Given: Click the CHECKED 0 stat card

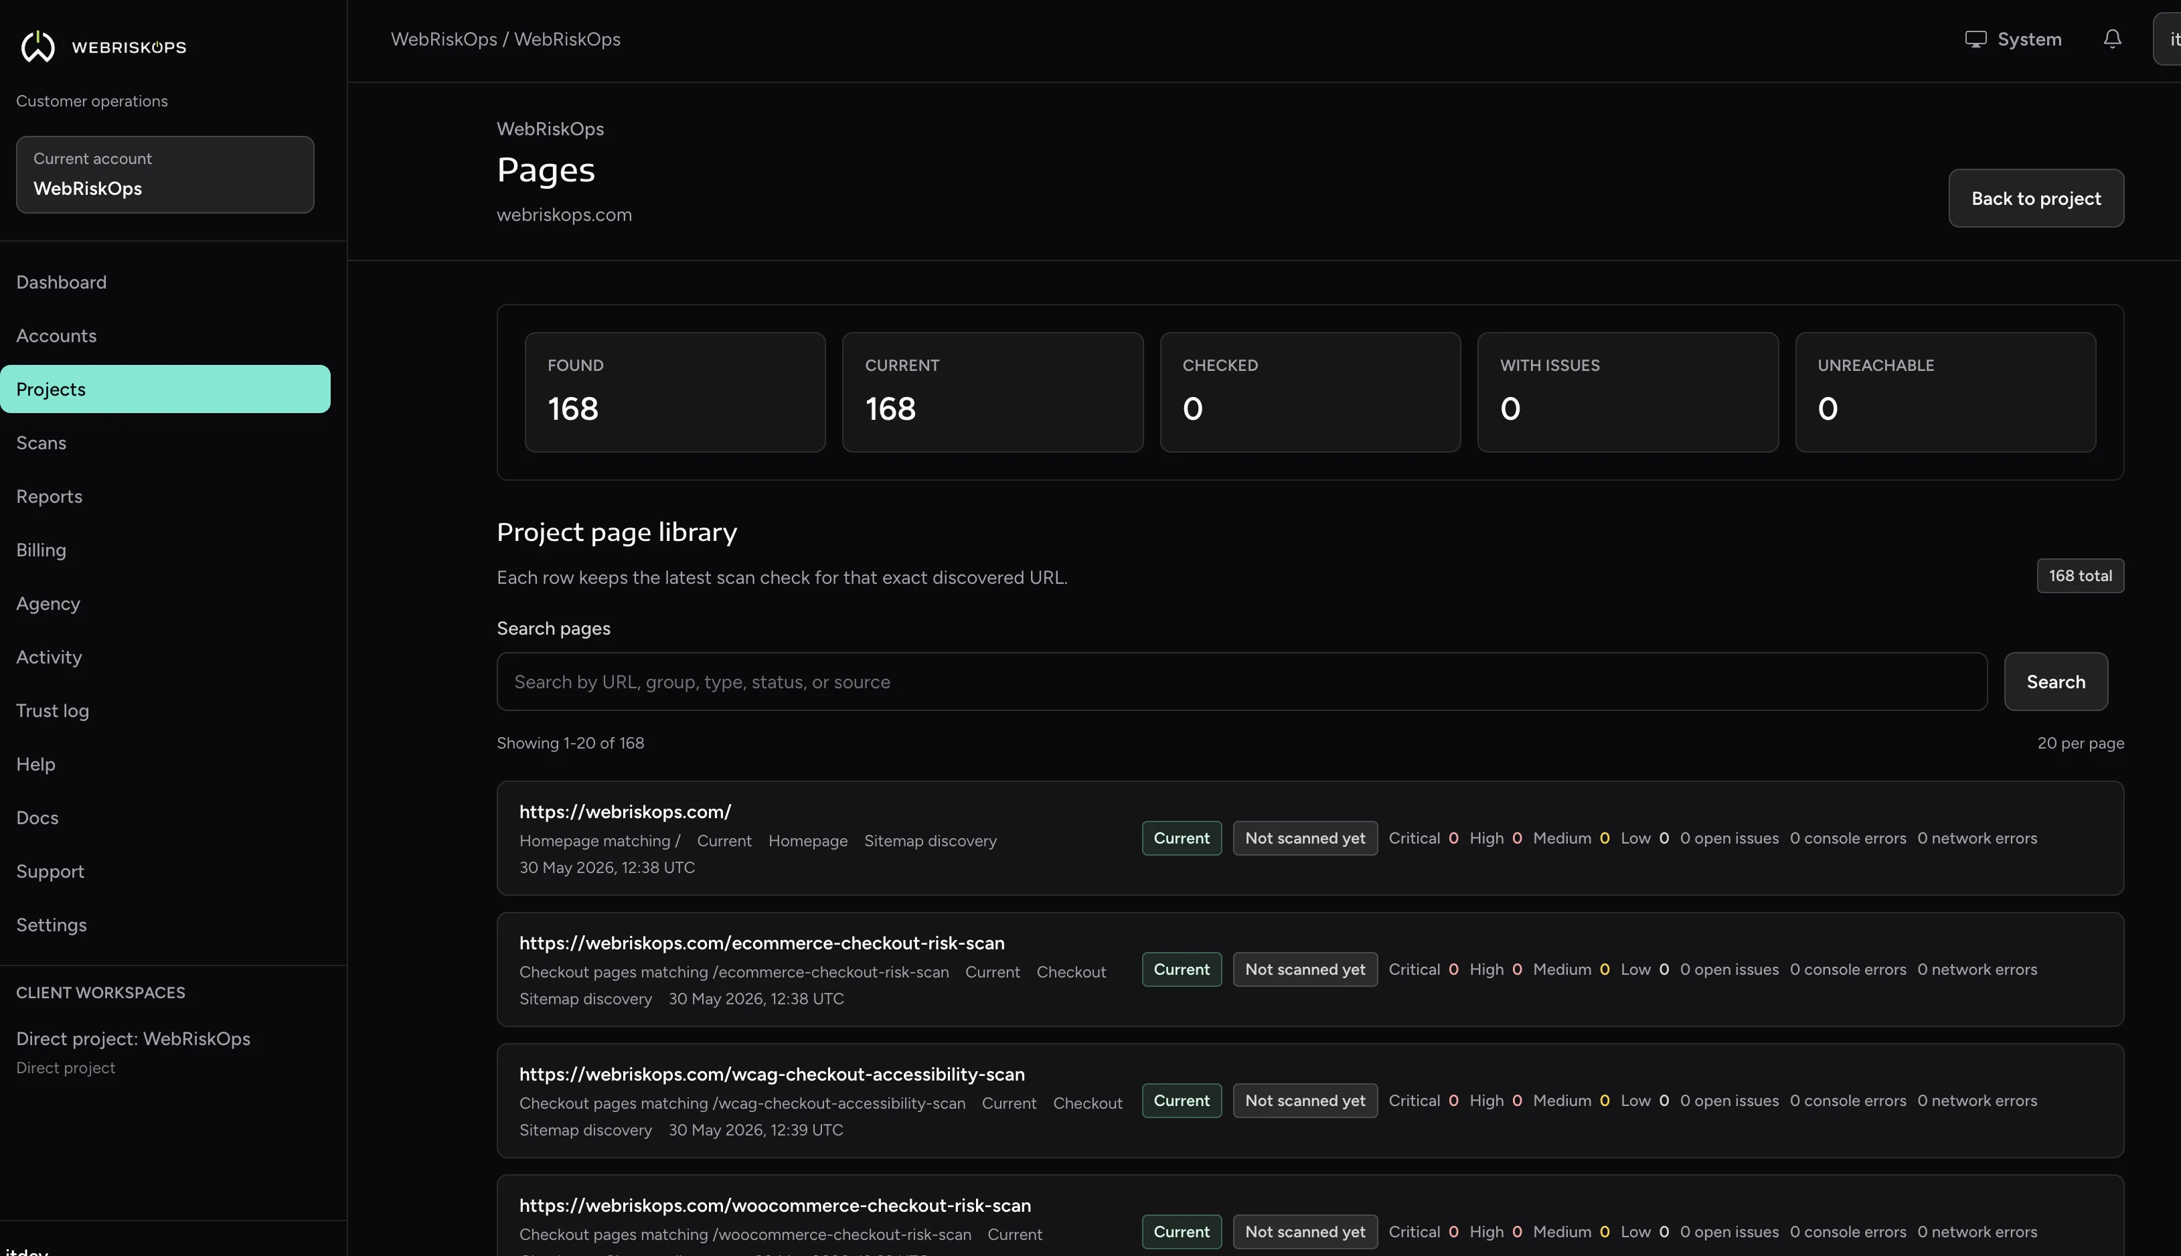Looking at the screenshot, I should pos(1310,392).
